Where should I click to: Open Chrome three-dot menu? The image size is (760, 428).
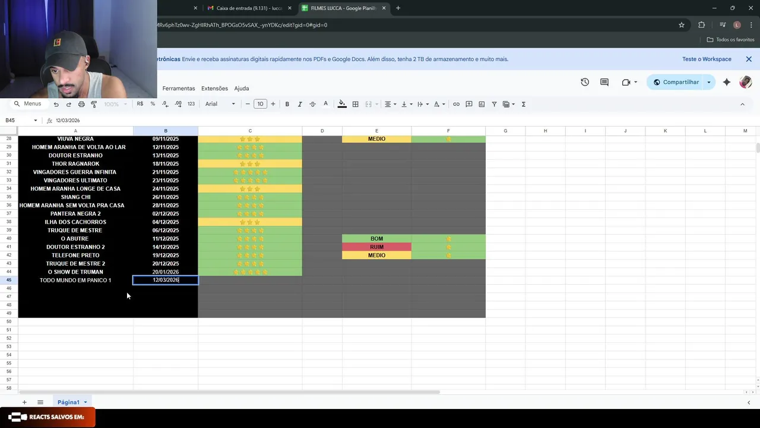750,25
